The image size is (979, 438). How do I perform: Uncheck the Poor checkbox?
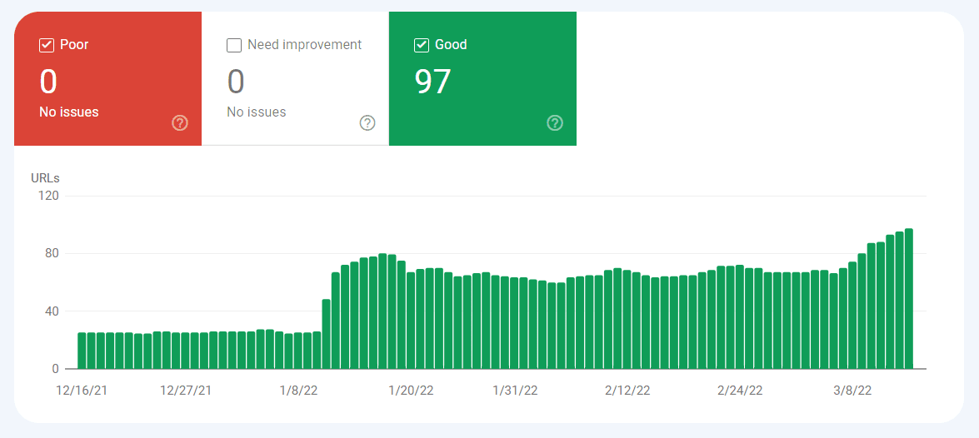[47, 45]
